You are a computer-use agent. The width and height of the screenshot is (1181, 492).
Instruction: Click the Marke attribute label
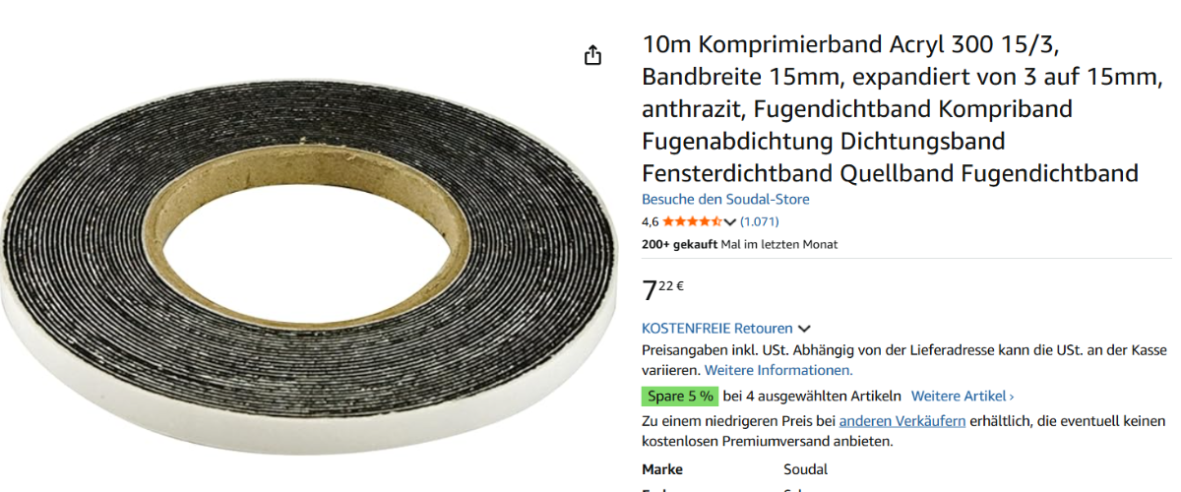662,469
